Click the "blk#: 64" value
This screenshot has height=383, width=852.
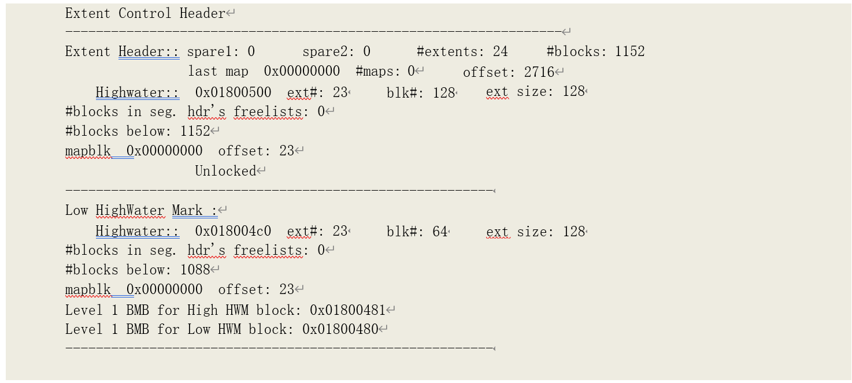pyautogui.click(x=417, y=232)
